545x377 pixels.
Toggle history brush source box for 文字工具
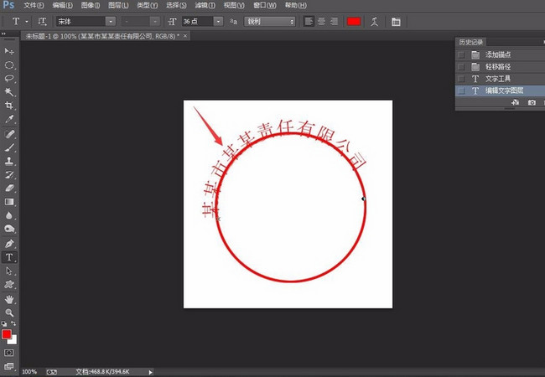pos(460,78)
